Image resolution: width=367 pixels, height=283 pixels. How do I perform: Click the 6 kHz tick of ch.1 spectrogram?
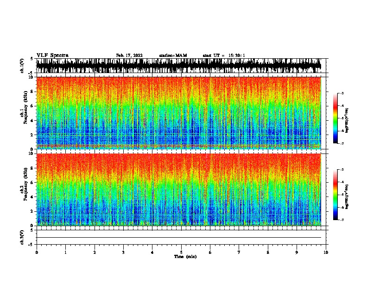32,106
